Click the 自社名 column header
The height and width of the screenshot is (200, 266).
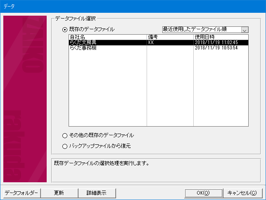click(107, 37)
